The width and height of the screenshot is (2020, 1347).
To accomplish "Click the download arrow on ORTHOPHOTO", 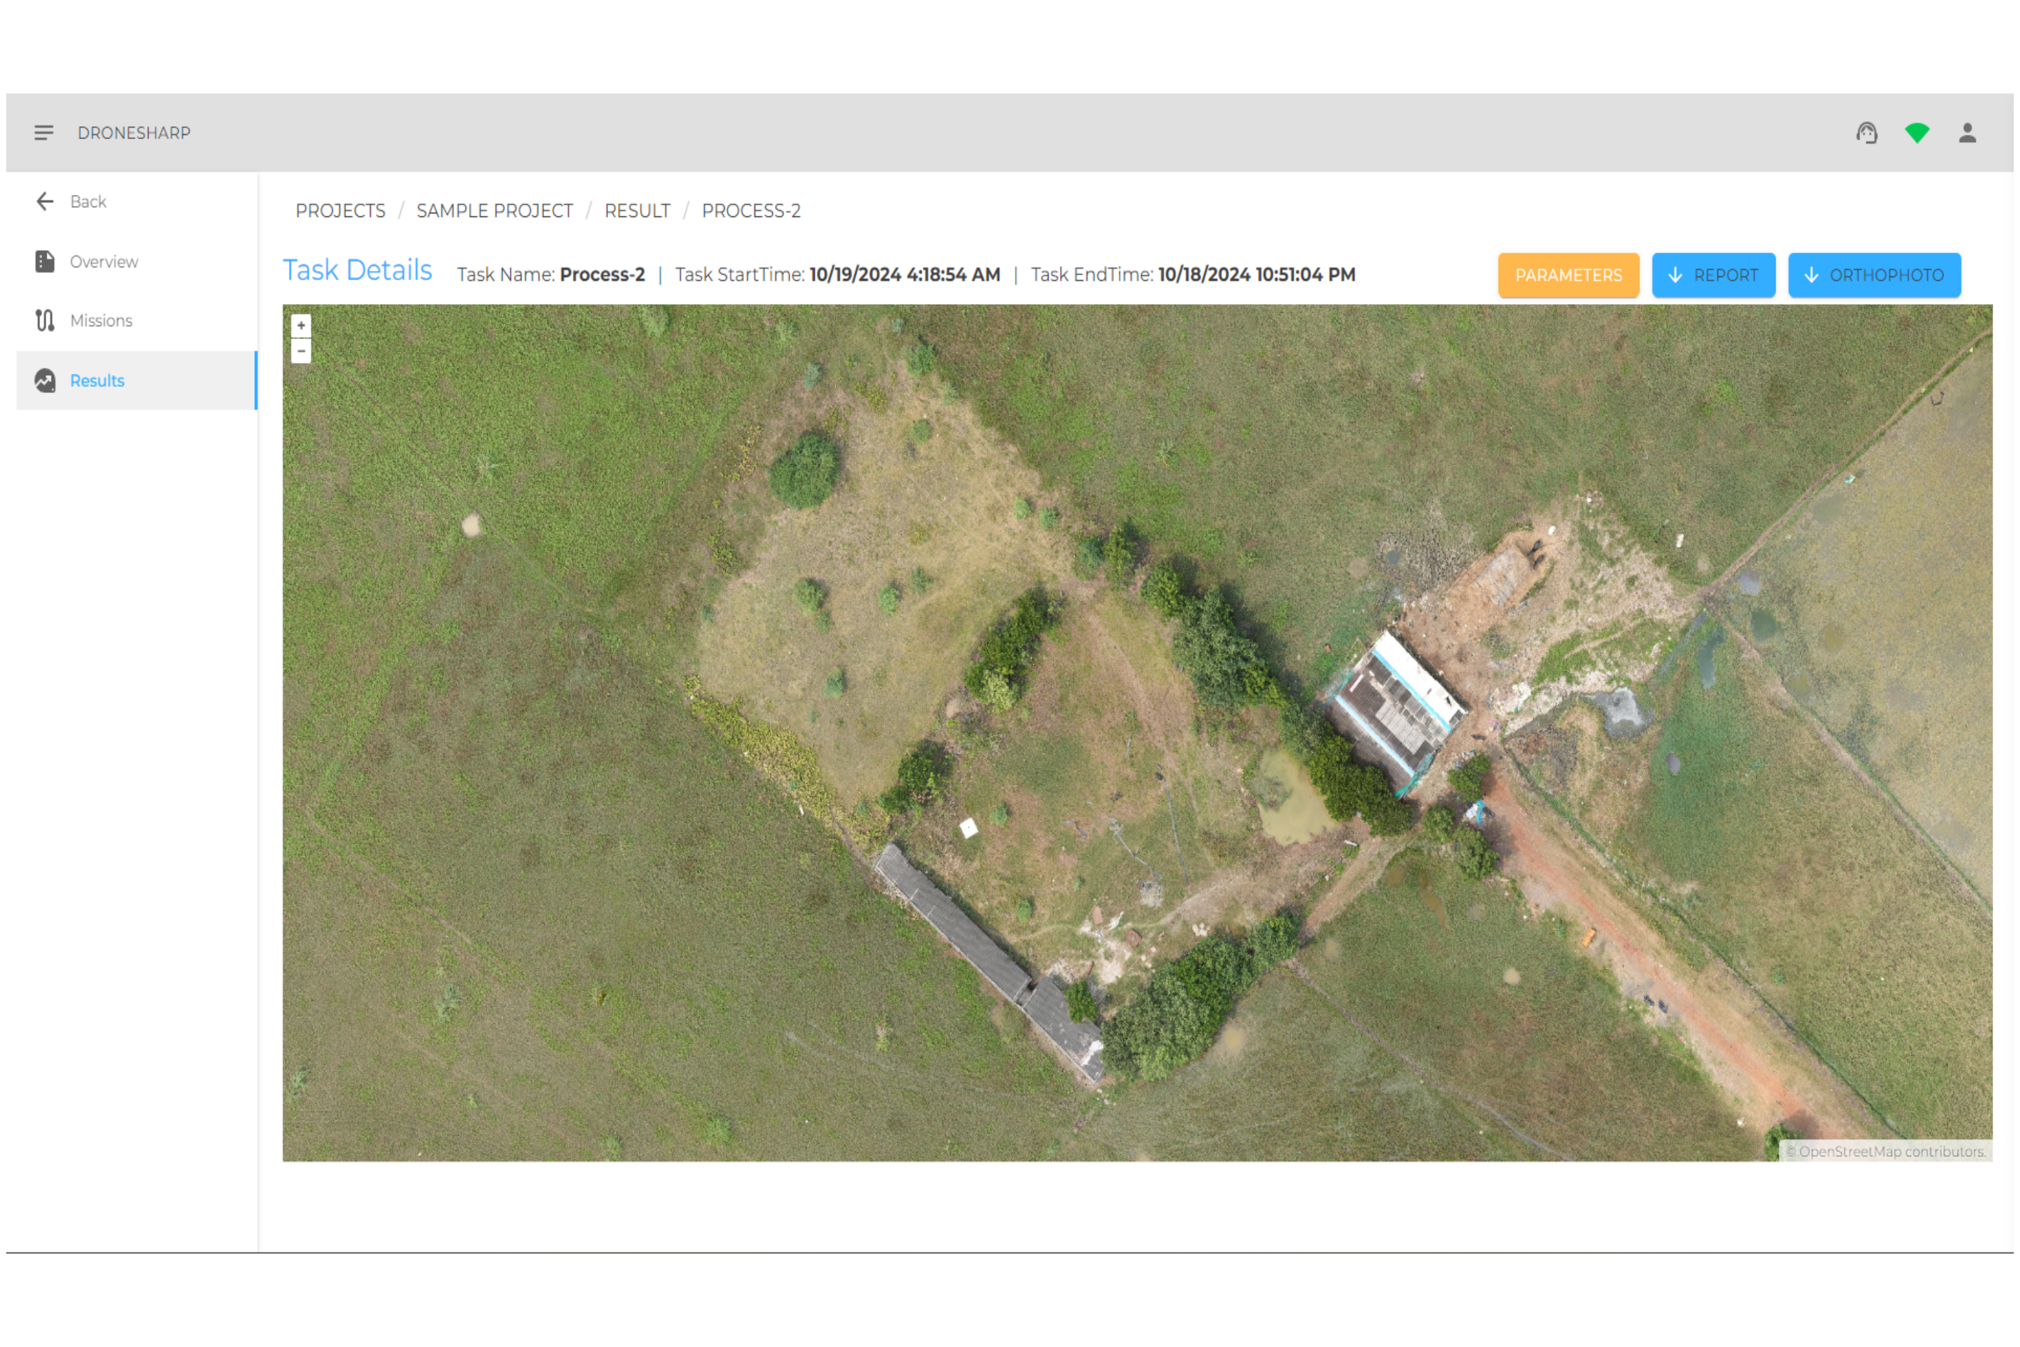I will [x=1811, y=275].
